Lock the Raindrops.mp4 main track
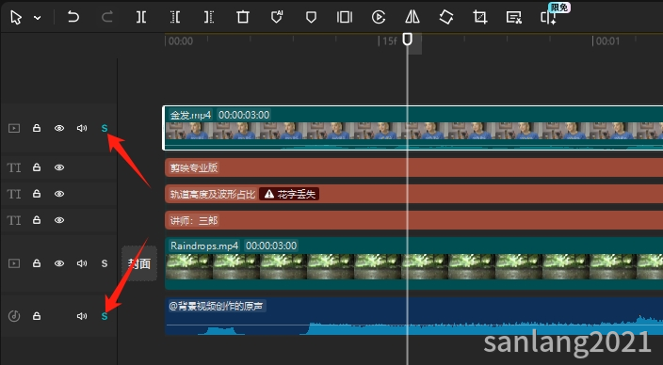The width and height of the screenshot is (663, 365). pyautogui.click(x=37, y=263)
